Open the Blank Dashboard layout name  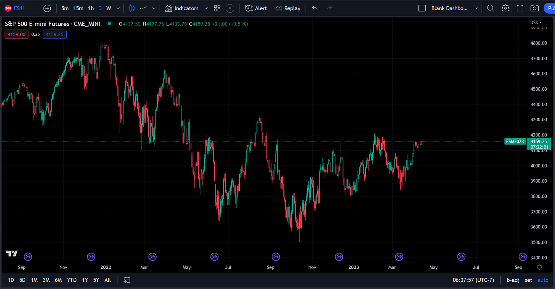[449, 8]
